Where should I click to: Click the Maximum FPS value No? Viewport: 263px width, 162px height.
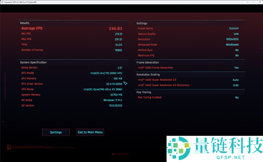pos(237,55)
